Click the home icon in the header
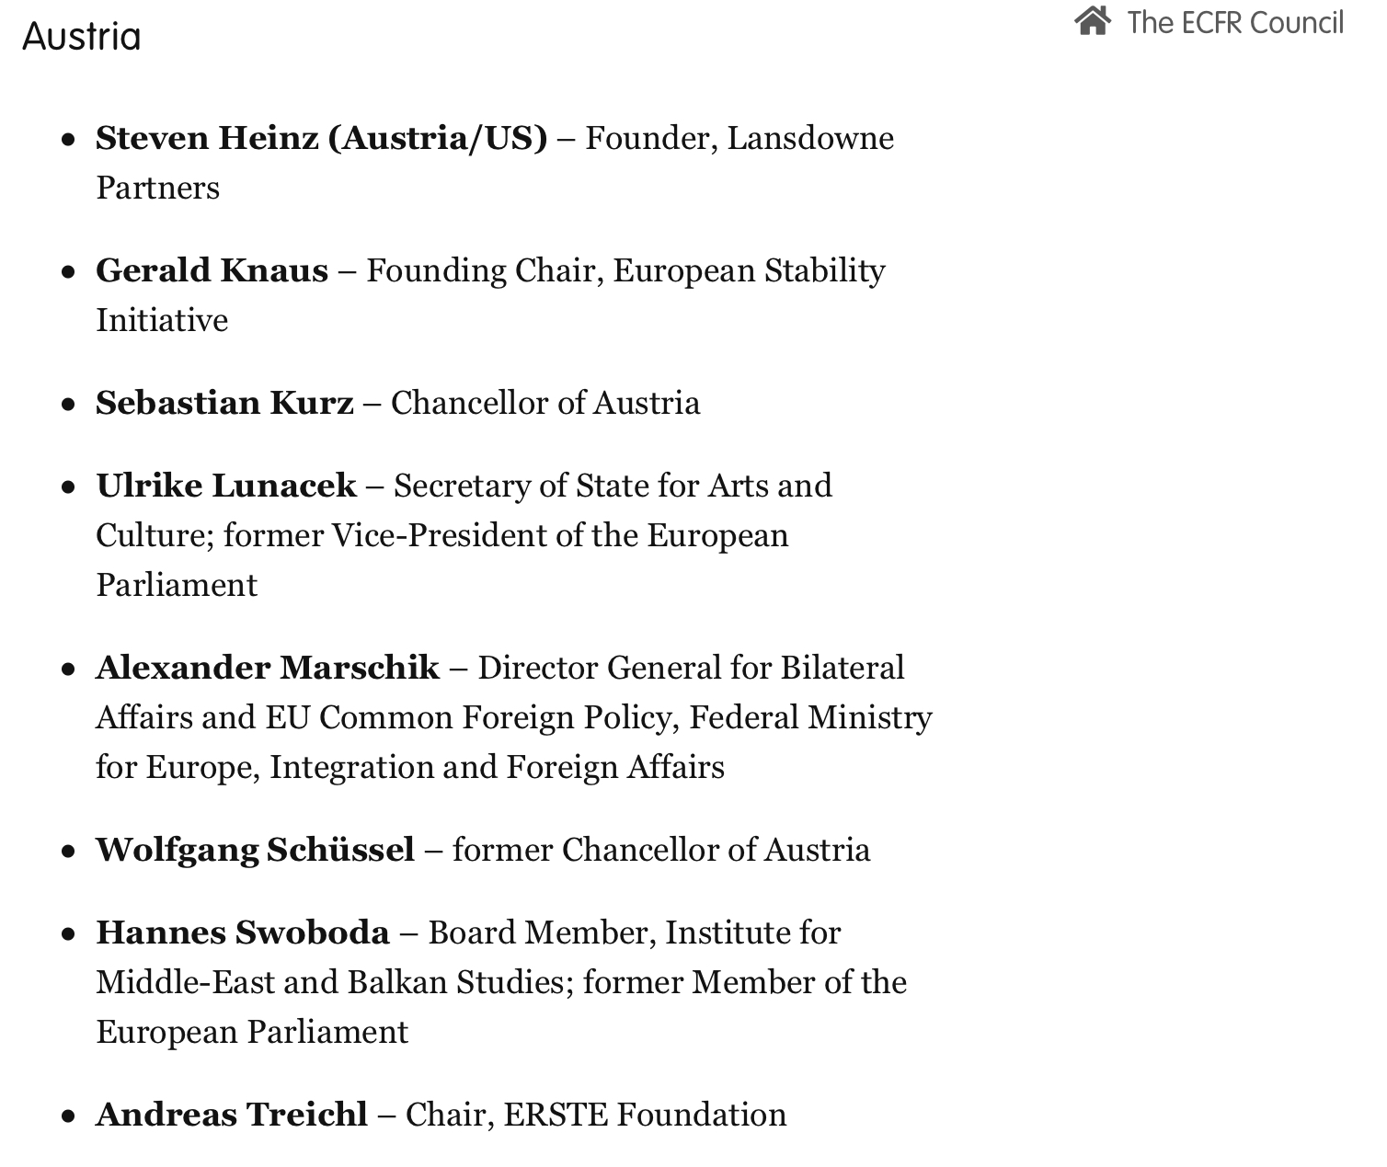The width and height of the screenshot is (1387, 1167). [1092, 21]
